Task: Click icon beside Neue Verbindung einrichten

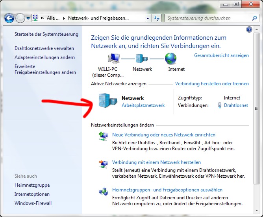Action: (x=103, y=136)
